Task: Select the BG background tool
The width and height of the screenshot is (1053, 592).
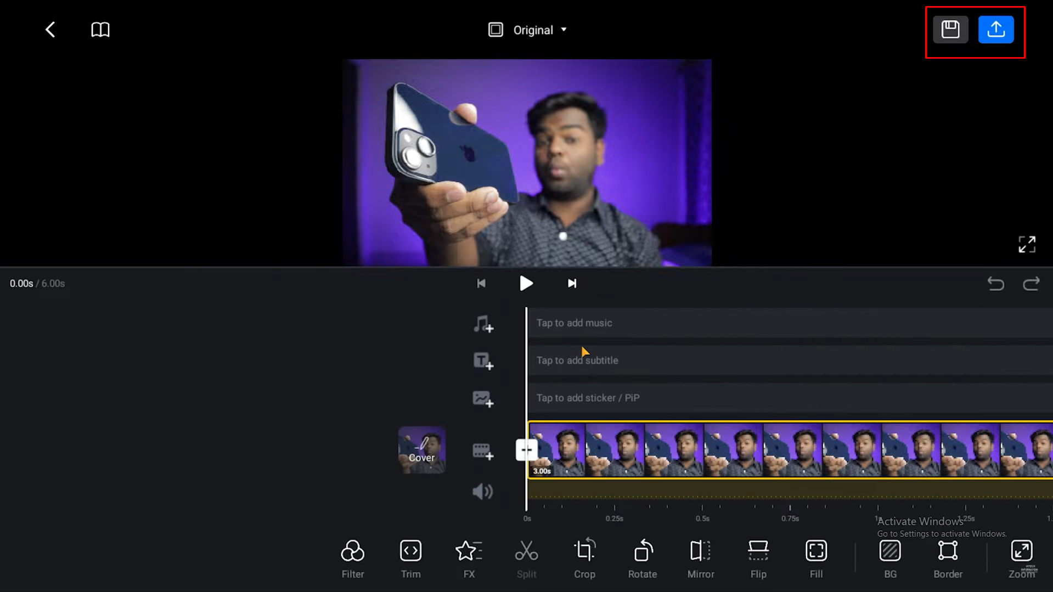Action: [x=890, y=556]
